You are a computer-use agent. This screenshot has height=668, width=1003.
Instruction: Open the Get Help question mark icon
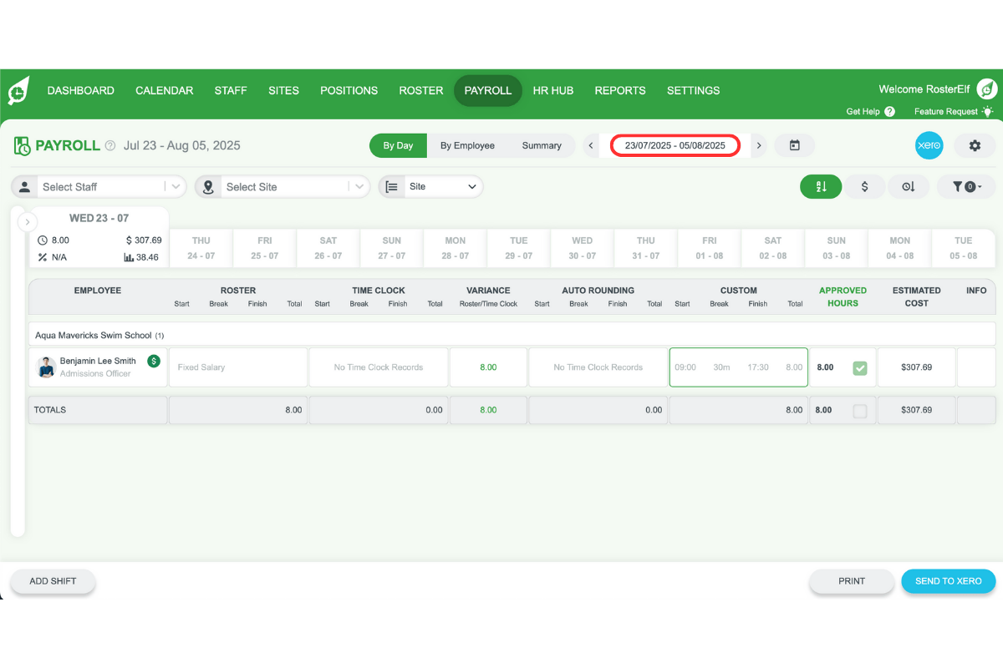(888, 111)
